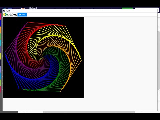
Task: Click the horizontal scrollbar at the bottom
Action: [x=89, y=112]
